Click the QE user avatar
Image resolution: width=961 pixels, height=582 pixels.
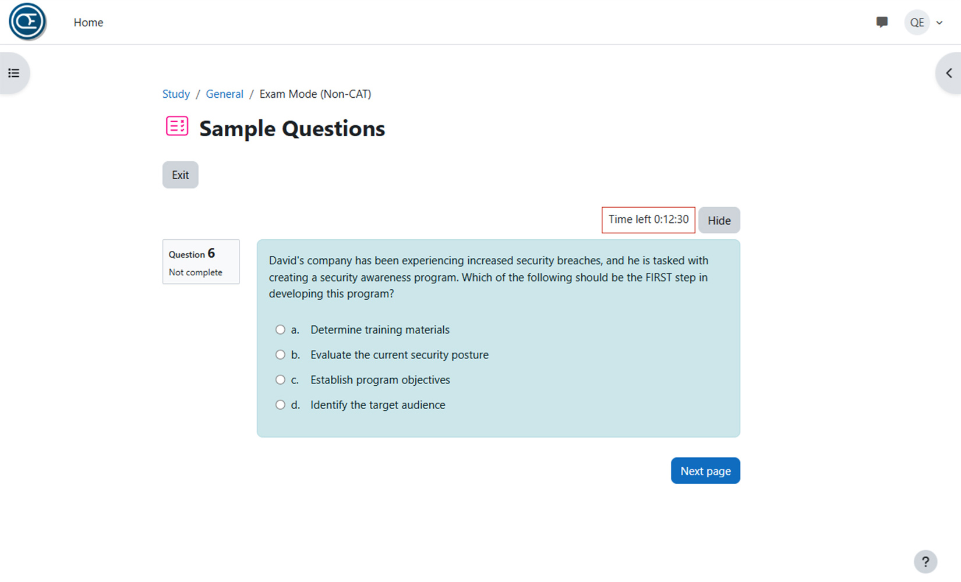[916, 22]
